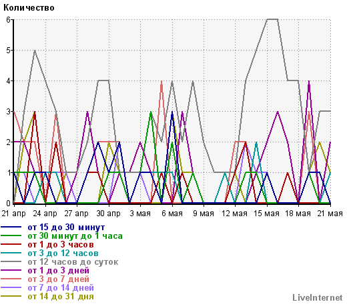Click the 'Количество' axis title
Screen dimensions: 347x304
click(x=29, y=8)
